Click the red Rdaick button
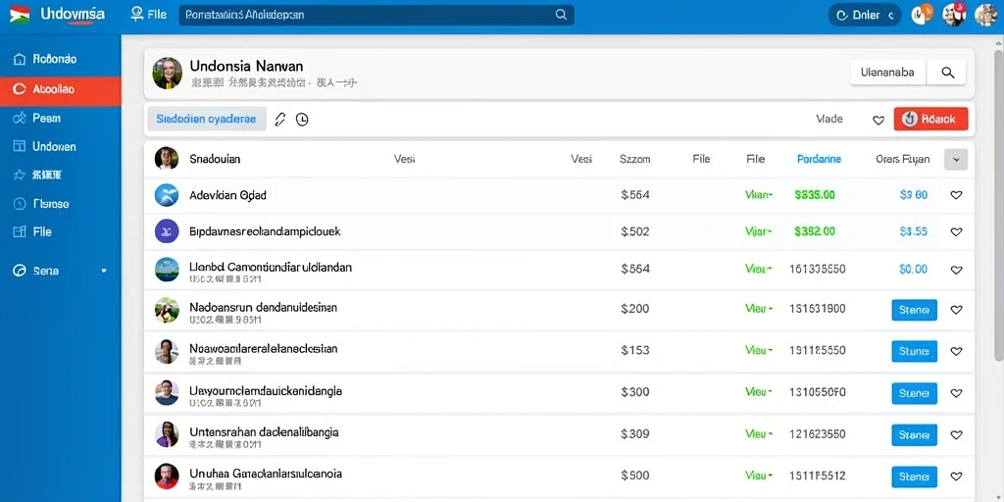 pos(931,119)
